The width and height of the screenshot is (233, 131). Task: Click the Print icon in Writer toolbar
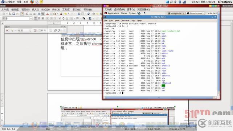30,14
